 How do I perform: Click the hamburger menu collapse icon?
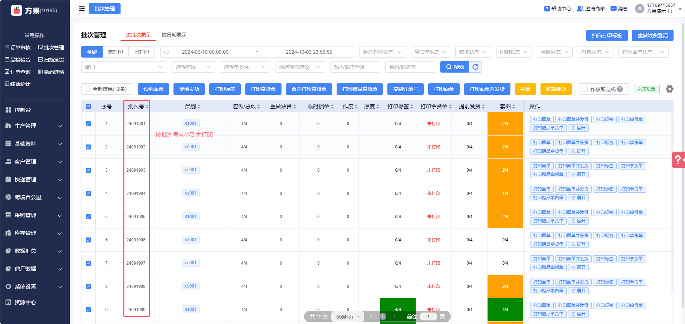[82, 9]
